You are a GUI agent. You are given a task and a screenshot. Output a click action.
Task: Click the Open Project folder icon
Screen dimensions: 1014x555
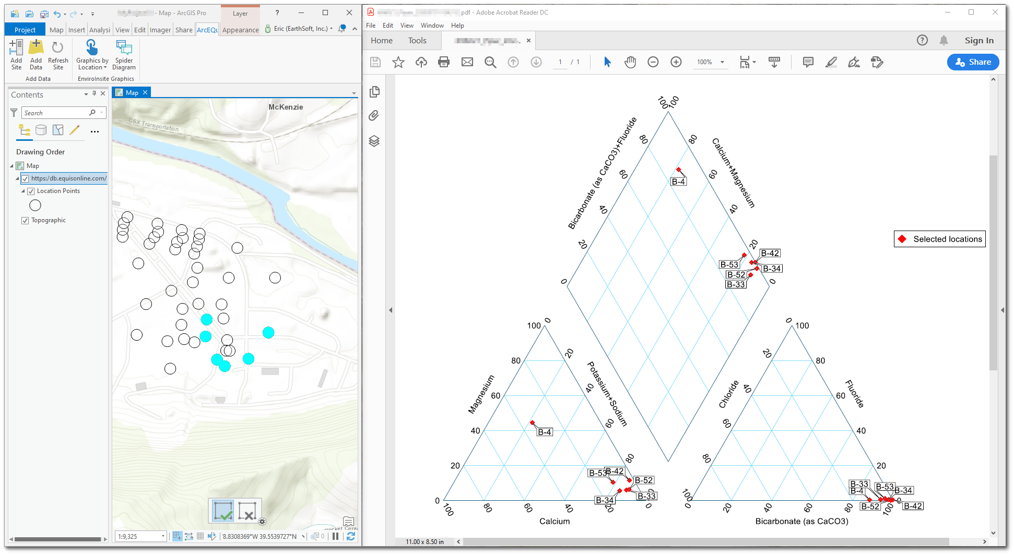pos(30,14)
